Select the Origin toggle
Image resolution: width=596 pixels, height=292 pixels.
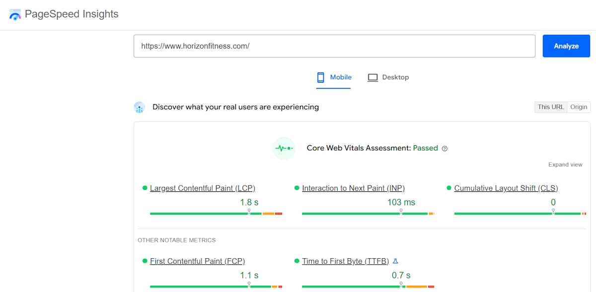(x=579, y=107)
